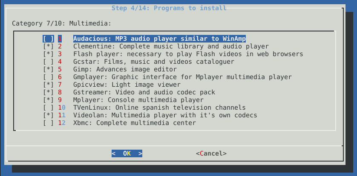The width and height of the screenshot is (357, 176).
Task: Click item number 3 tag
Action: coord(60,54)
